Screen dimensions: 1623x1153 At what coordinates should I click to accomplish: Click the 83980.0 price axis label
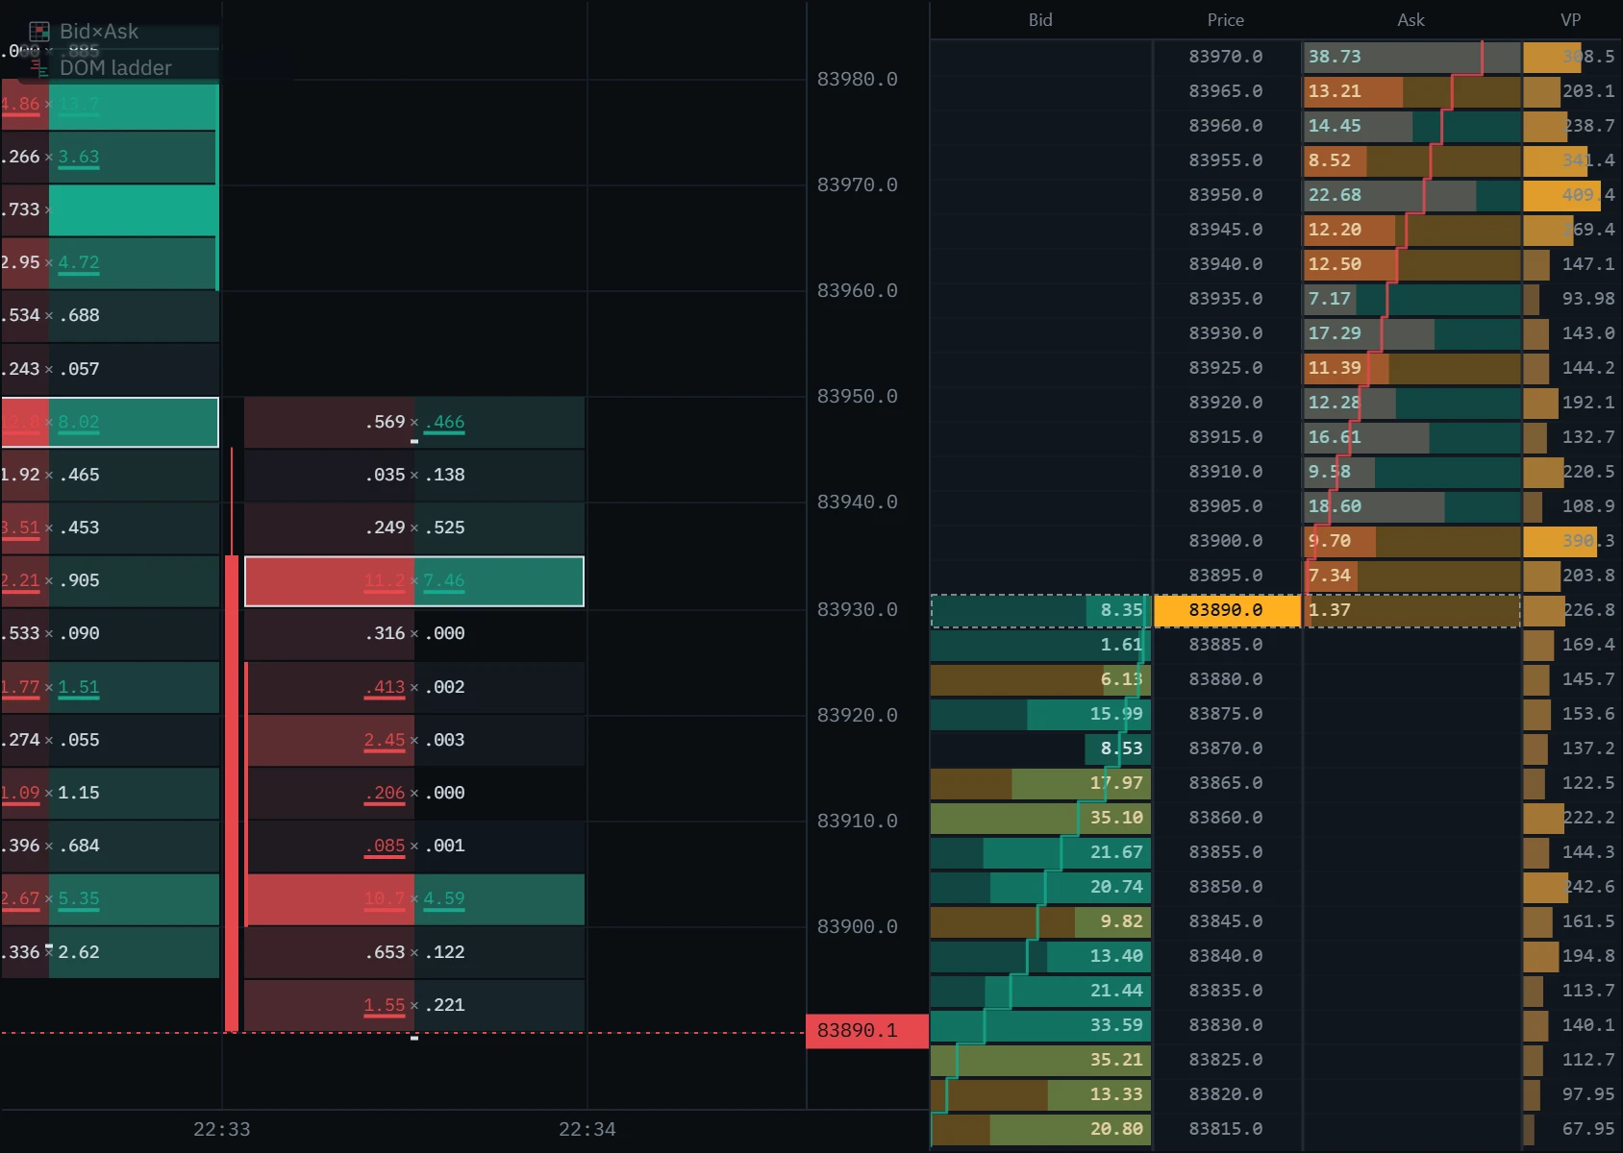click(x=858, y=80)
